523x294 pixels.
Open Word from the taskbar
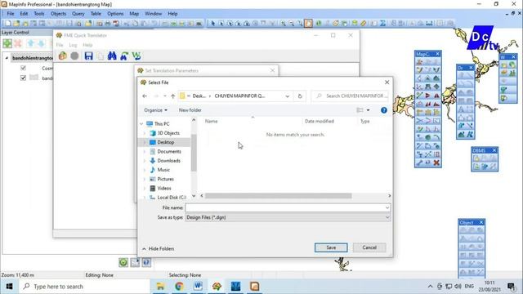[x=198, y=287]
